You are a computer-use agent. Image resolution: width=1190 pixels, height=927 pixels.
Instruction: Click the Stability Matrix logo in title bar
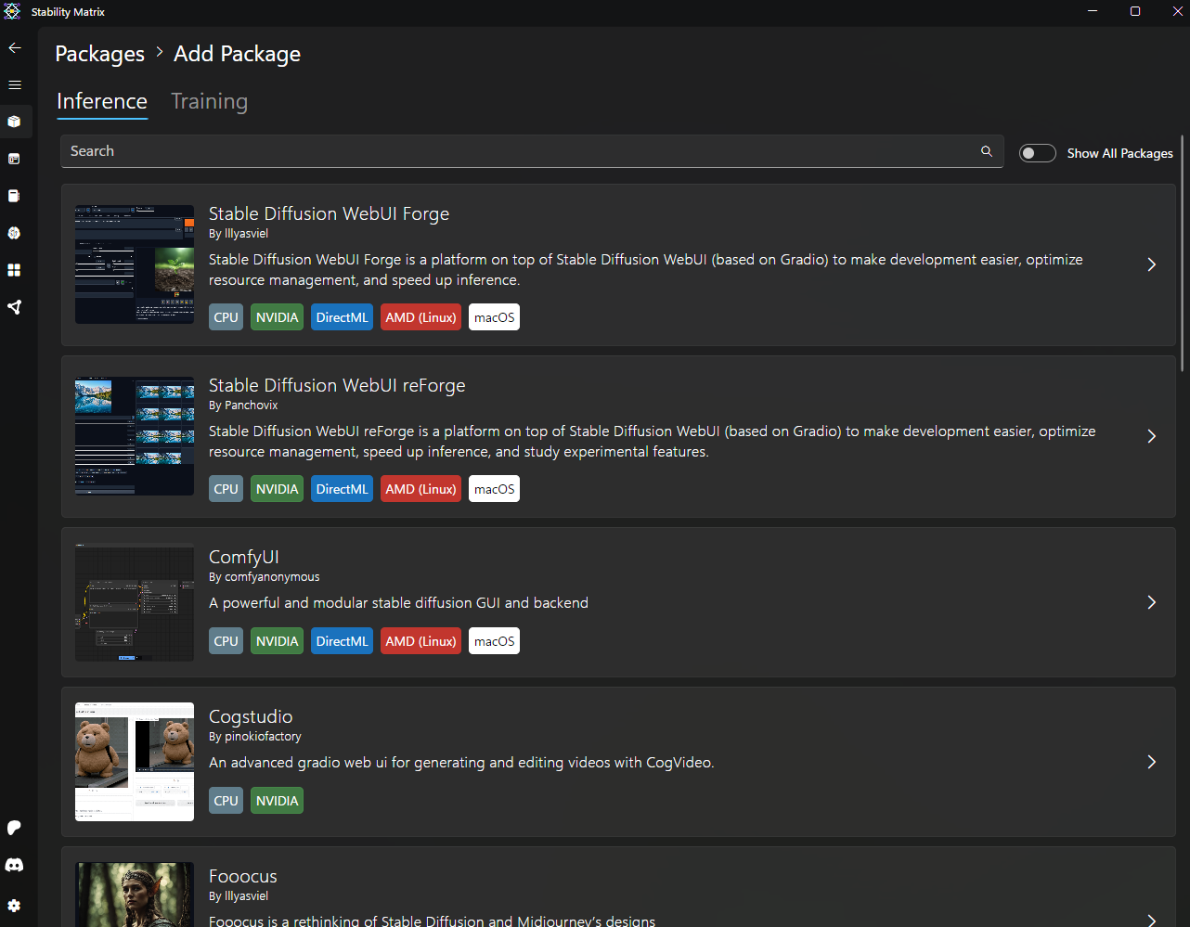[x=12, y=12]
